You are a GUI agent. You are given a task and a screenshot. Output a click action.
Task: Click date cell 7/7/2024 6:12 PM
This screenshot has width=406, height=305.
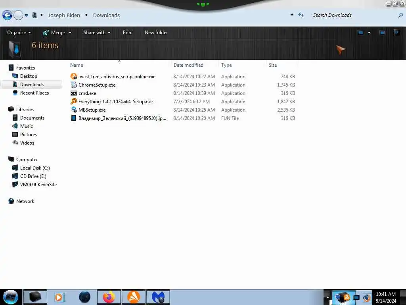point(192,101)
